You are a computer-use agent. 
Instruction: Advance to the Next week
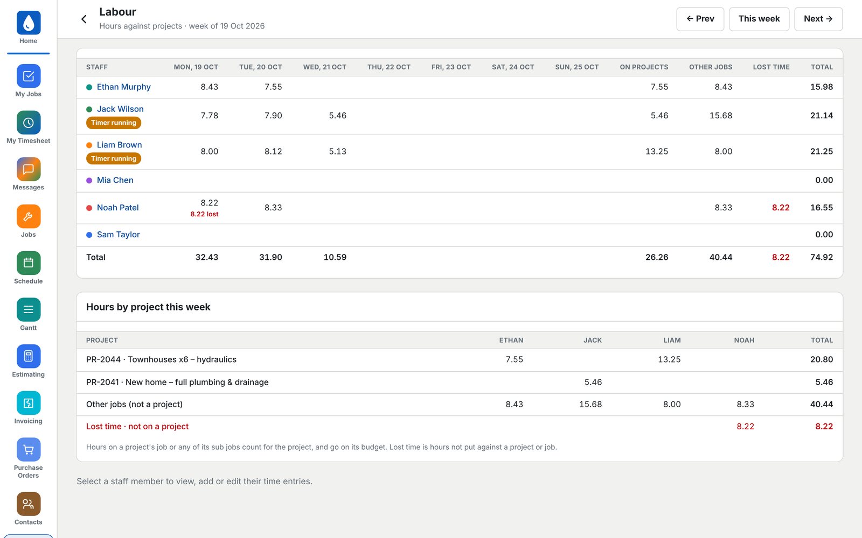coord(818,19)
